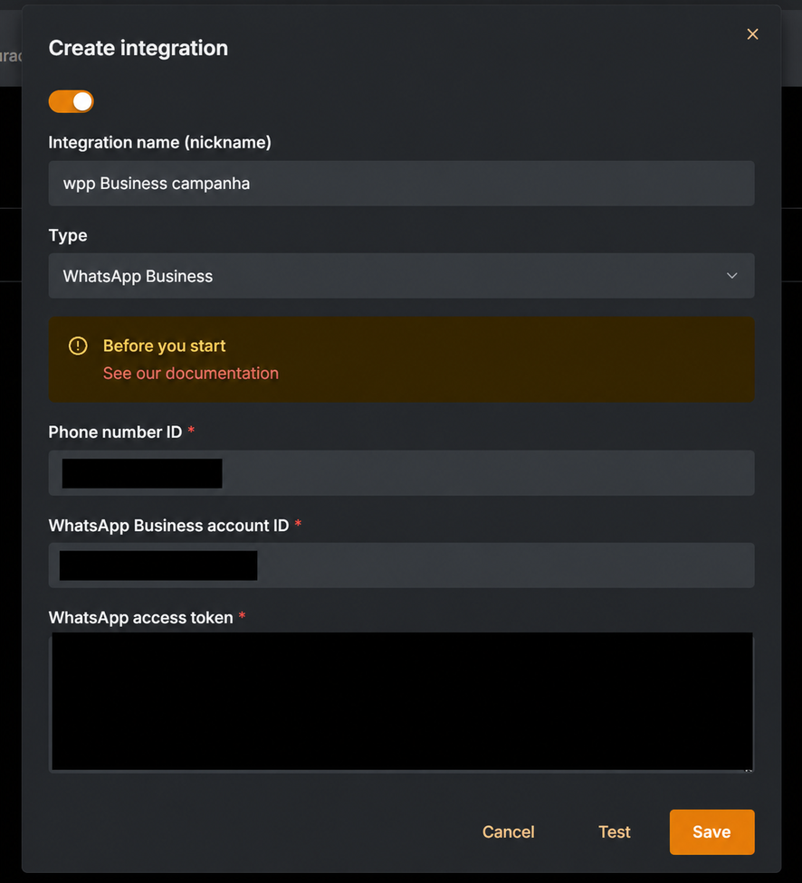
Task: Focus the Phone number ID field
Action: (401, 473)
